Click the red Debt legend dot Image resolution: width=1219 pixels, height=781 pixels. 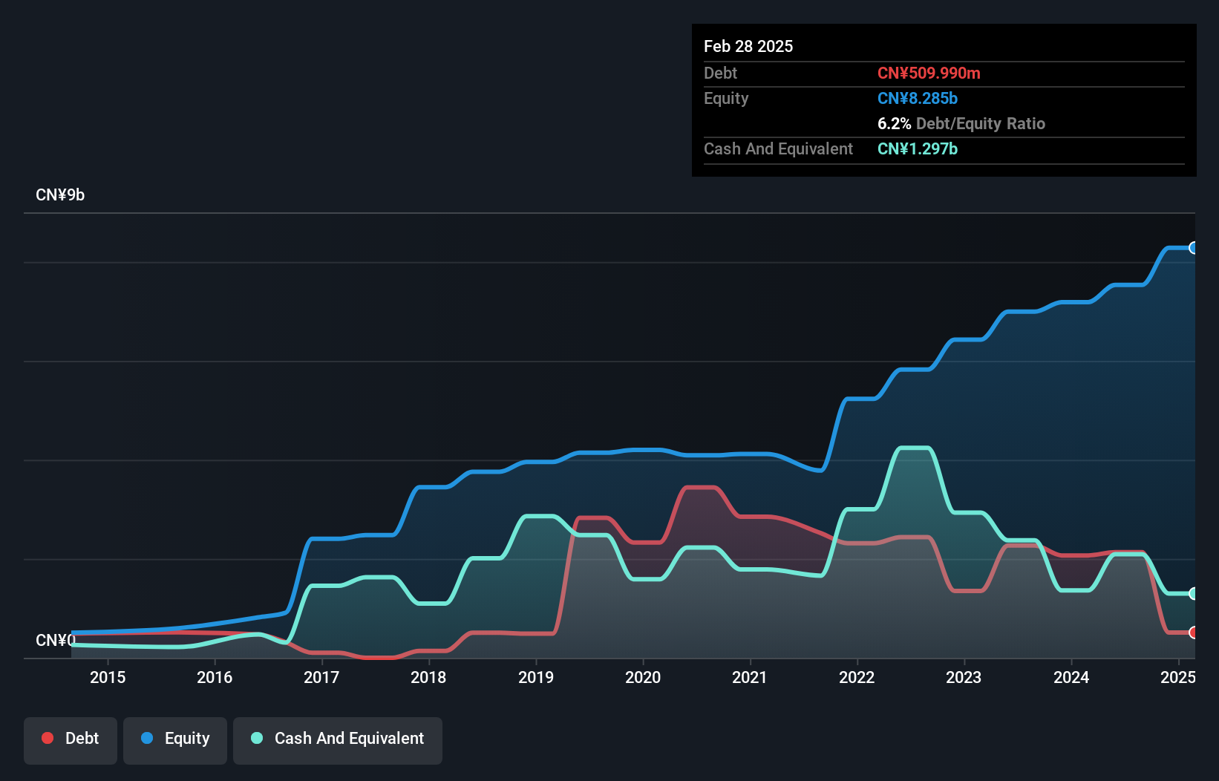click(x=47, y=738)
